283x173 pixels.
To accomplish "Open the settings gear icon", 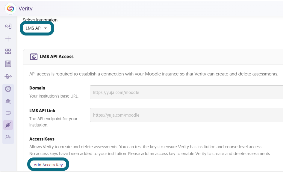I will (x=8, y=89).
